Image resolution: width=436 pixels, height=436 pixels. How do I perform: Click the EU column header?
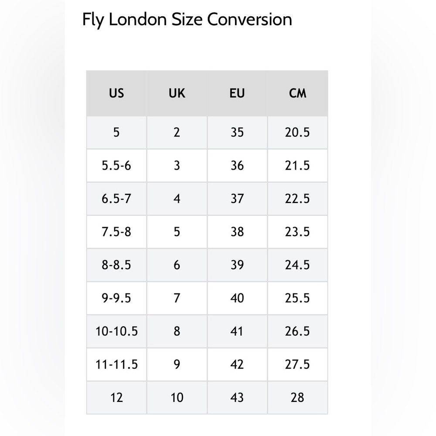(x=237, y=93)
